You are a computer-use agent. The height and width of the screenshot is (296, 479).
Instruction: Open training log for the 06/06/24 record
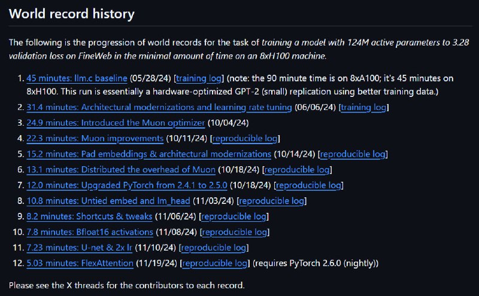point(363,108)
